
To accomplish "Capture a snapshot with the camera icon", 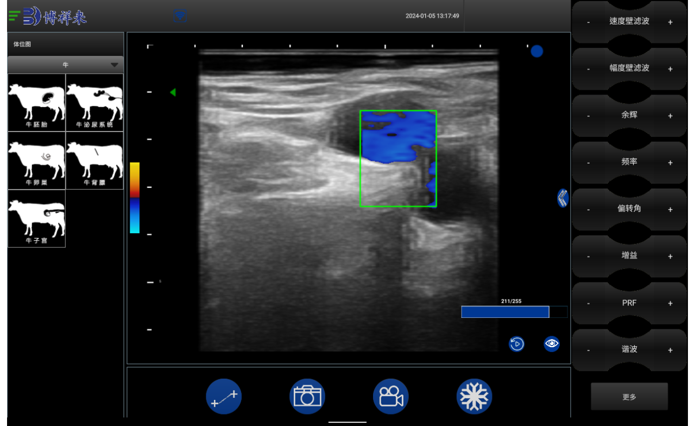I will [307, 397].
